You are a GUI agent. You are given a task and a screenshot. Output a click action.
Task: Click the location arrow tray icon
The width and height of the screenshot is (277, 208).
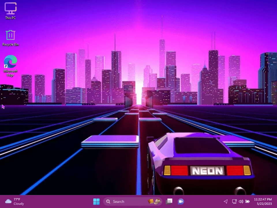226,201
